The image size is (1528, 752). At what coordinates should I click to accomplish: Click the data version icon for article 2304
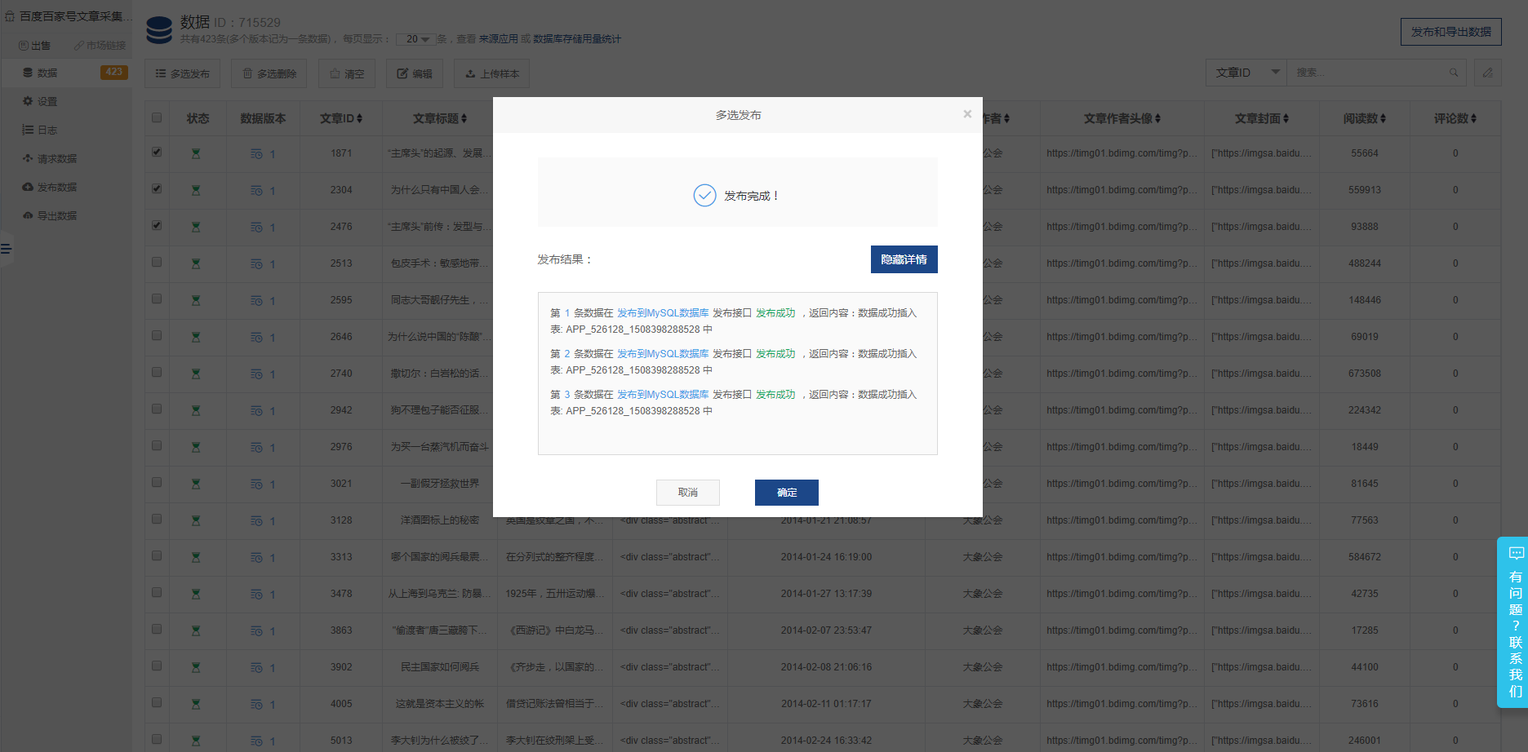(257, 190)
